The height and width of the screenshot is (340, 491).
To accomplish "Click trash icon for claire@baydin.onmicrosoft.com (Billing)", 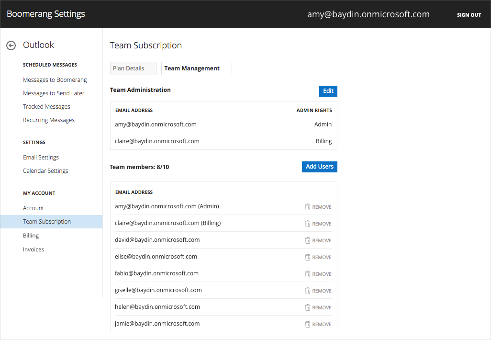I will (308, 224).
